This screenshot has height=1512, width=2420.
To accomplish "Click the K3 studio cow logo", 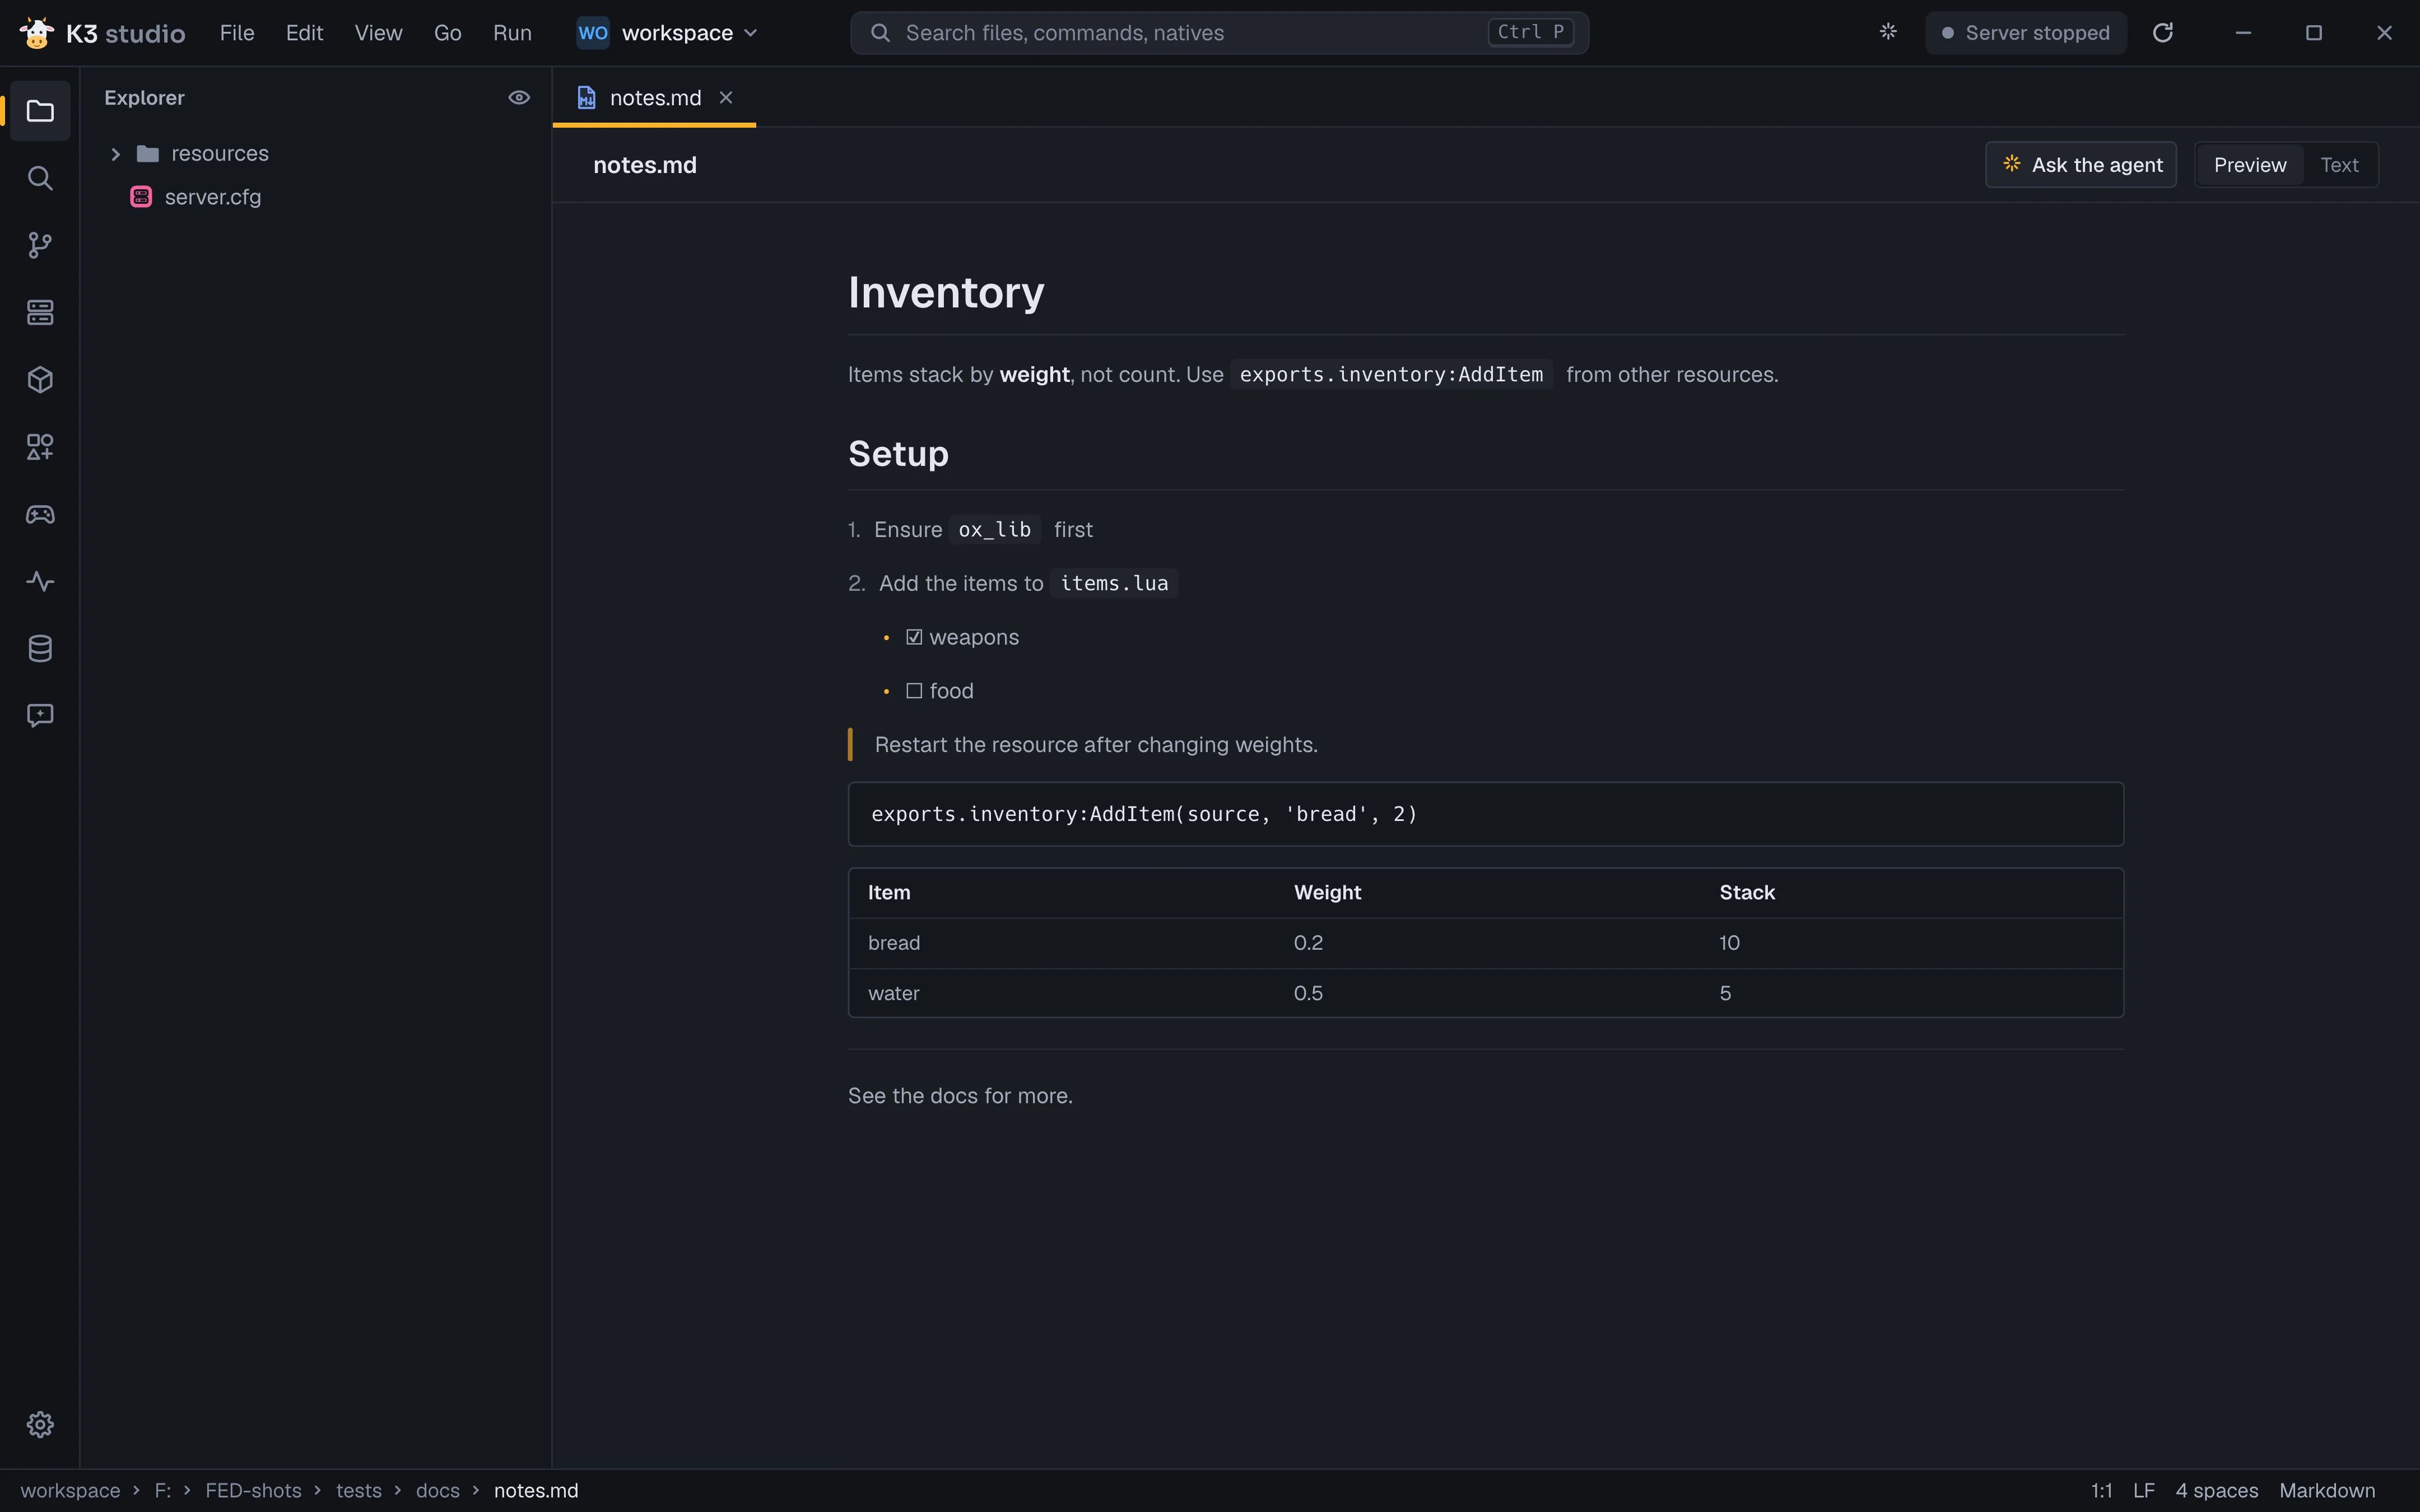I will pyautogui.click(x=37, y=33).
